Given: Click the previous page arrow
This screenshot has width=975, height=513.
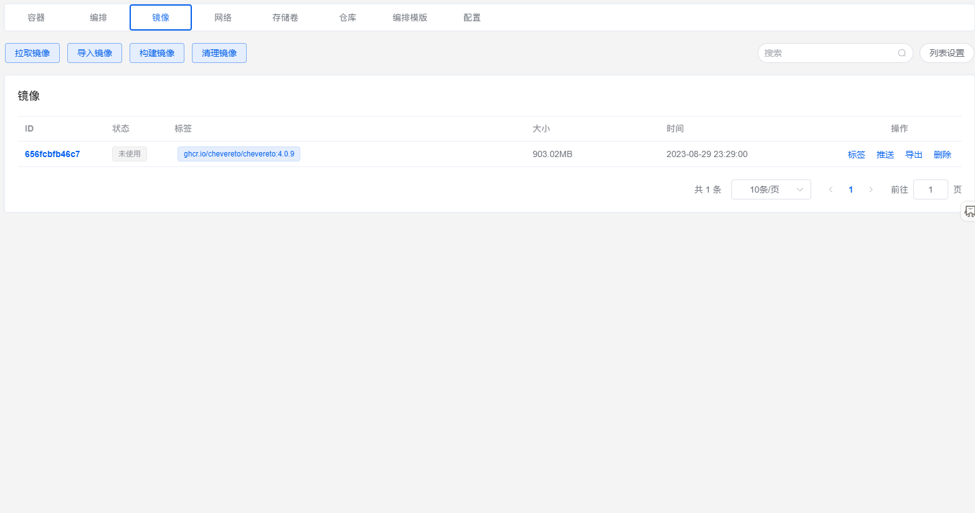Looking at the screenshot, I should pos(830,189).
